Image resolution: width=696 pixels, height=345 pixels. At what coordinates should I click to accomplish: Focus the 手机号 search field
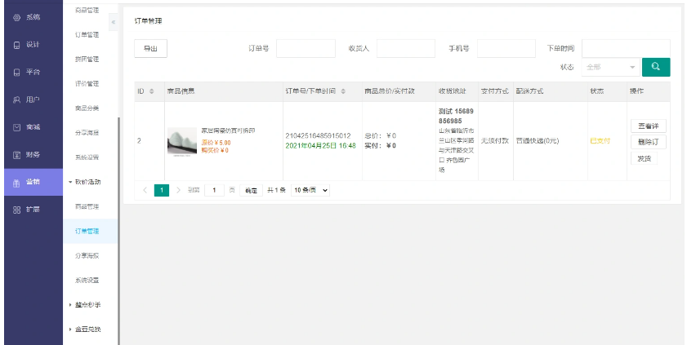506,49
